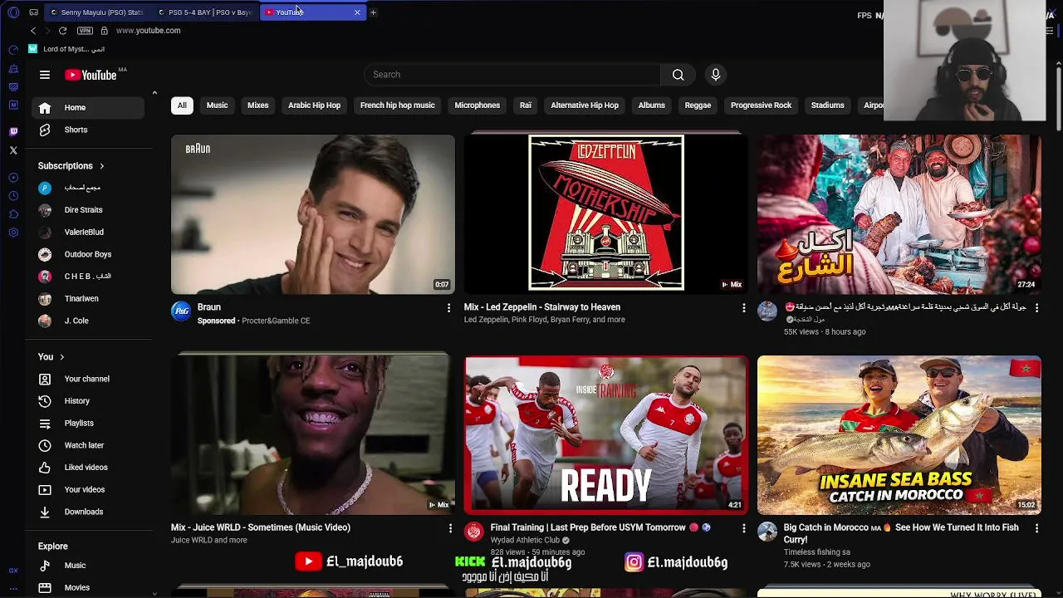
Task: Select the Reggae filter chip
Action: (x=698, y=105)
